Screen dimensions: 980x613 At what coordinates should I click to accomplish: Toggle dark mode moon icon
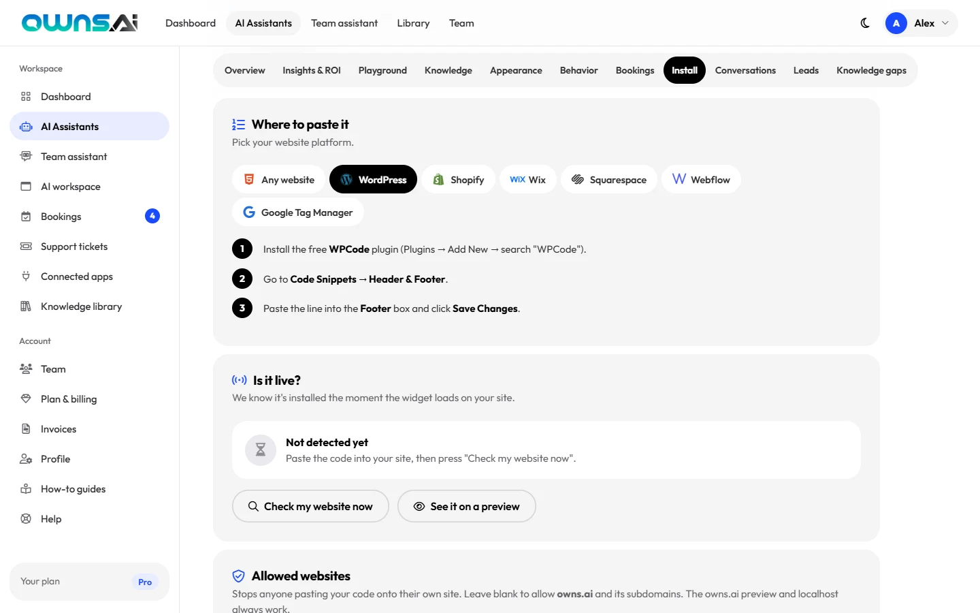tap(865, 23)
